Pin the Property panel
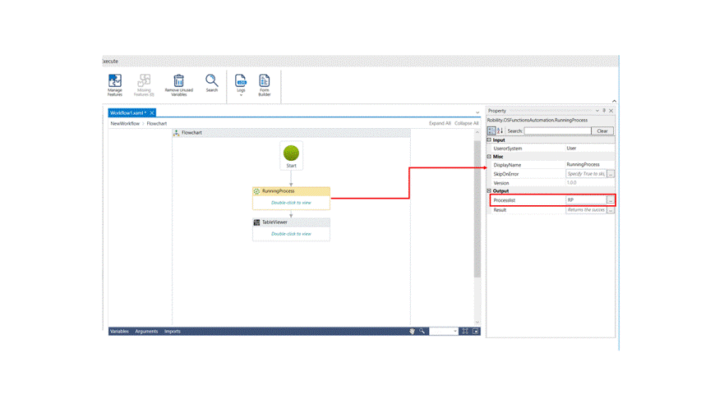Viewport: 701px width, 394px height. (604, 111)
